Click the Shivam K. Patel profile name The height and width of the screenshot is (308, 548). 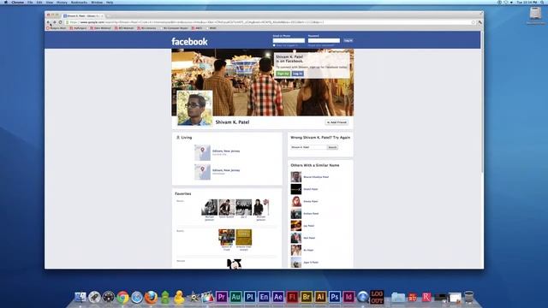click(x=232, y=122)
